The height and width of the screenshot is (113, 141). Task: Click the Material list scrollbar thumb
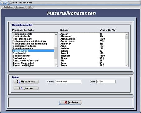click(127, 37)
